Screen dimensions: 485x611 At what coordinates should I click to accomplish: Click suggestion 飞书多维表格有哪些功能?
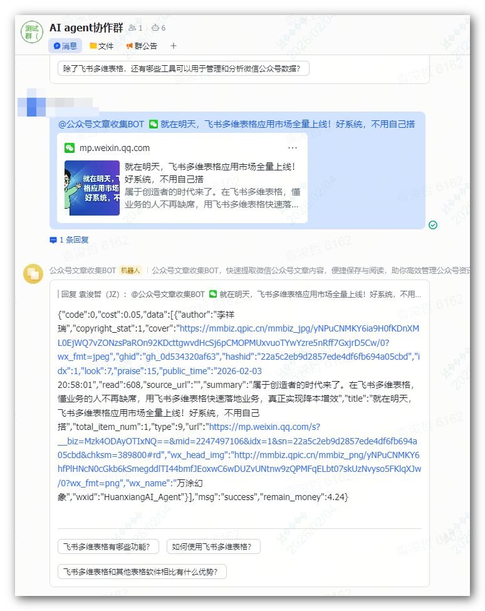(108, 546)
